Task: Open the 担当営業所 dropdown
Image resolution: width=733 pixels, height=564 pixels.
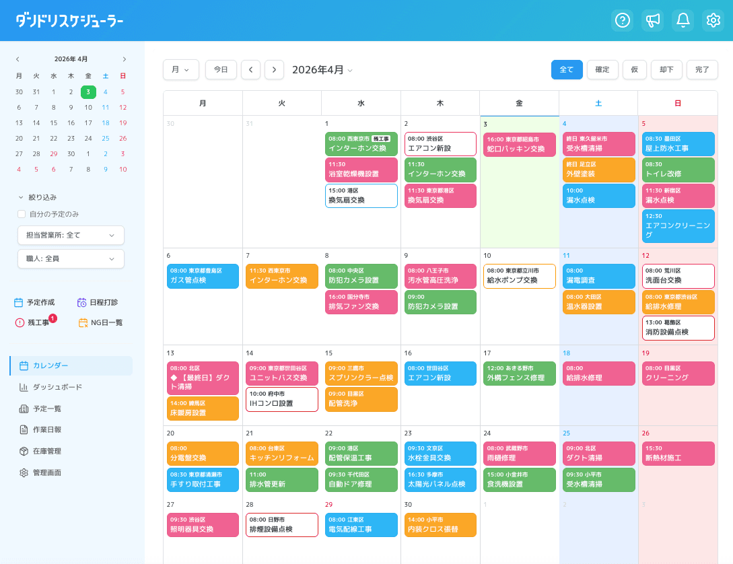Action: (71, 235)
